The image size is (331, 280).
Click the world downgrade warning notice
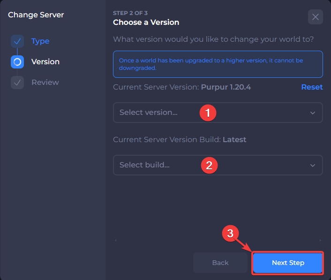218,64
